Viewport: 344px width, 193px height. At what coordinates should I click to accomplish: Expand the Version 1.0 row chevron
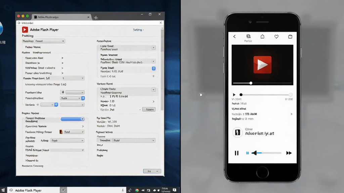click(x=153, y=102)
